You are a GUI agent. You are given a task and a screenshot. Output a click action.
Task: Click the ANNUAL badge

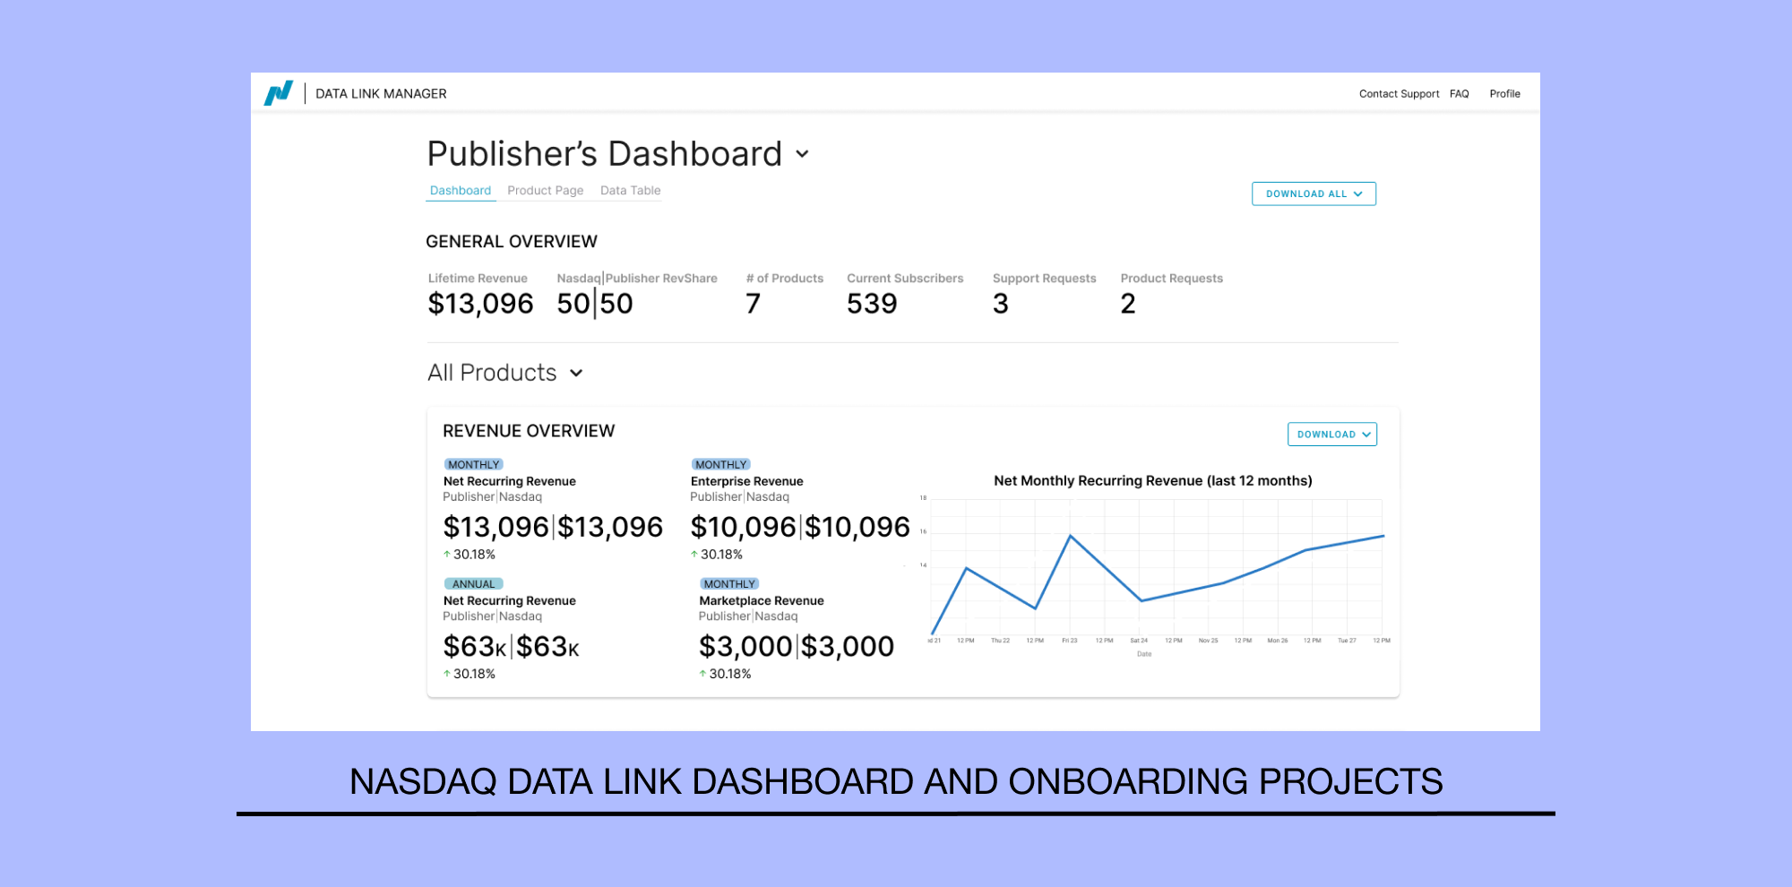474,584
